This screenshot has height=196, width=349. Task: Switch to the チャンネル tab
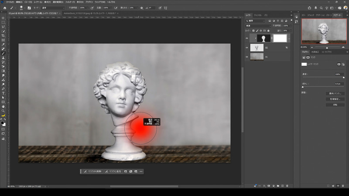(258, 15)
